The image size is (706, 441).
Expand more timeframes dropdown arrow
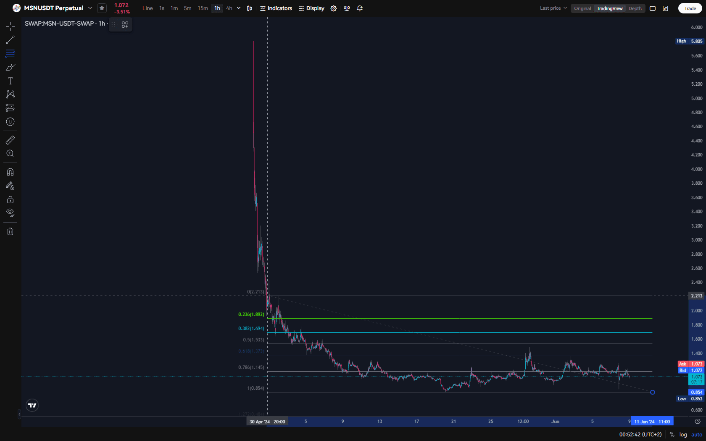tap(239, 8)
